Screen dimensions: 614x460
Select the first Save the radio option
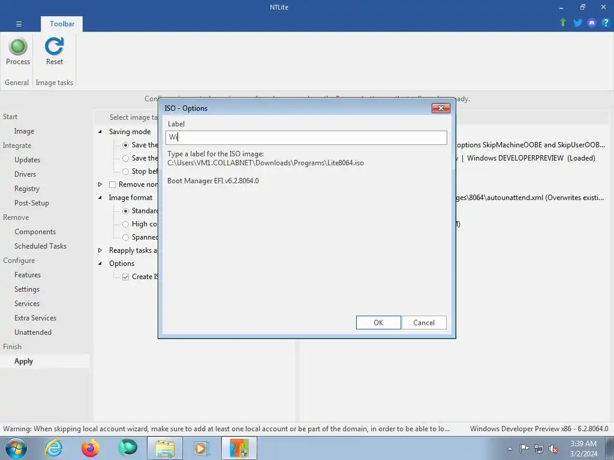pyautogui.click(x=125, y=145)
